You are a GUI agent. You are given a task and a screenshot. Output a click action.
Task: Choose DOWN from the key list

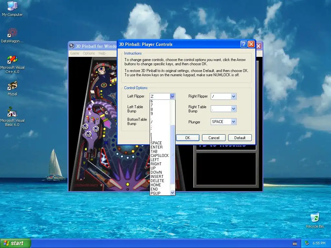(160, 172)
